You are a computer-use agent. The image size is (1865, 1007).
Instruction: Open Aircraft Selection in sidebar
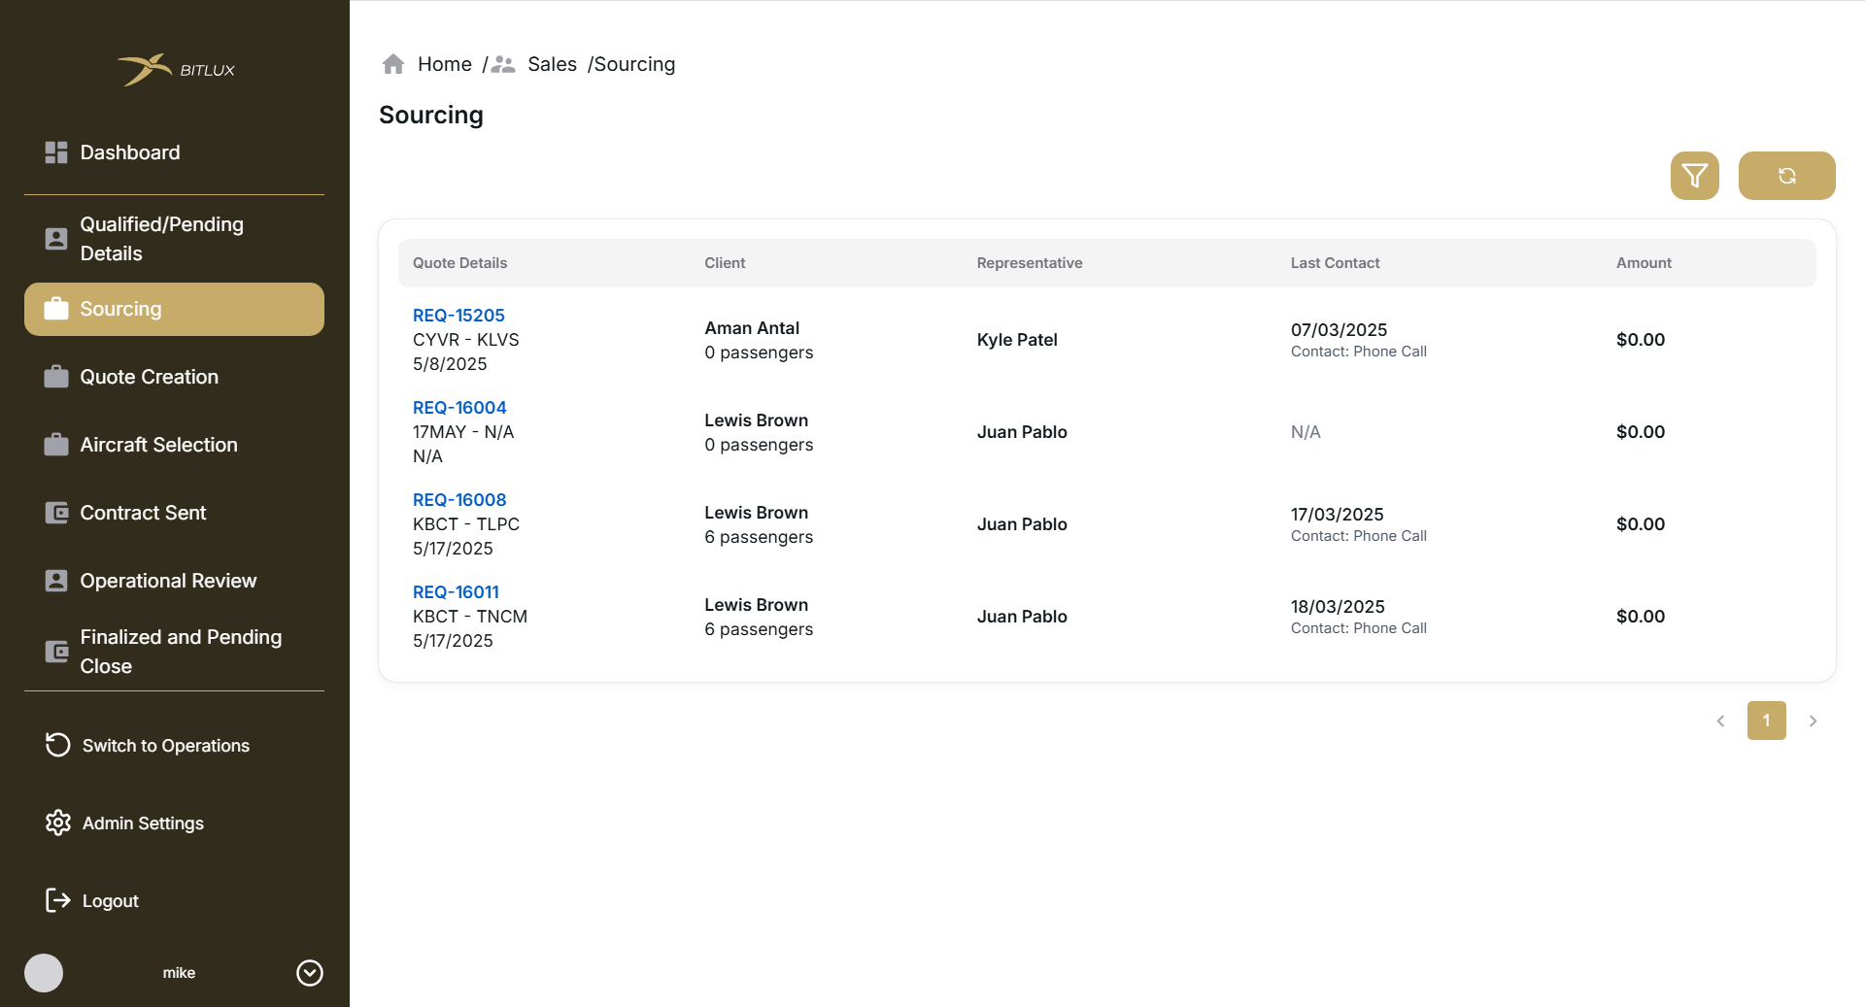tap(158, 445)
